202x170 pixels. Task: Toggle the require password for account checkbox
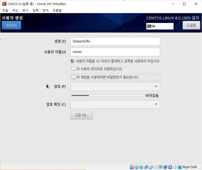click(74, 77)
